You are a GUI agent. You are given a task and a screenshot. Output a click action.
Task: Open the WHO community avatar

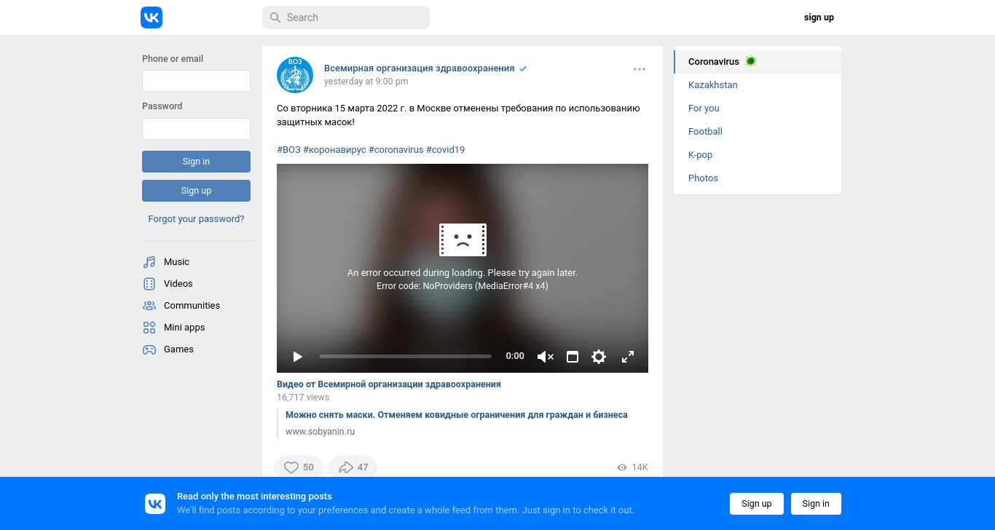click(295, 75)
